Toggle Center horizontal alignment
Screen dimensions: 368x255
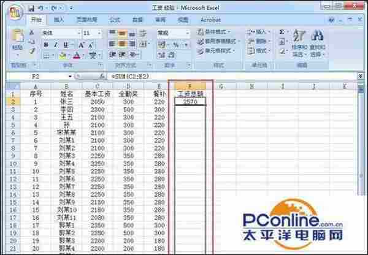coord(122,44)
